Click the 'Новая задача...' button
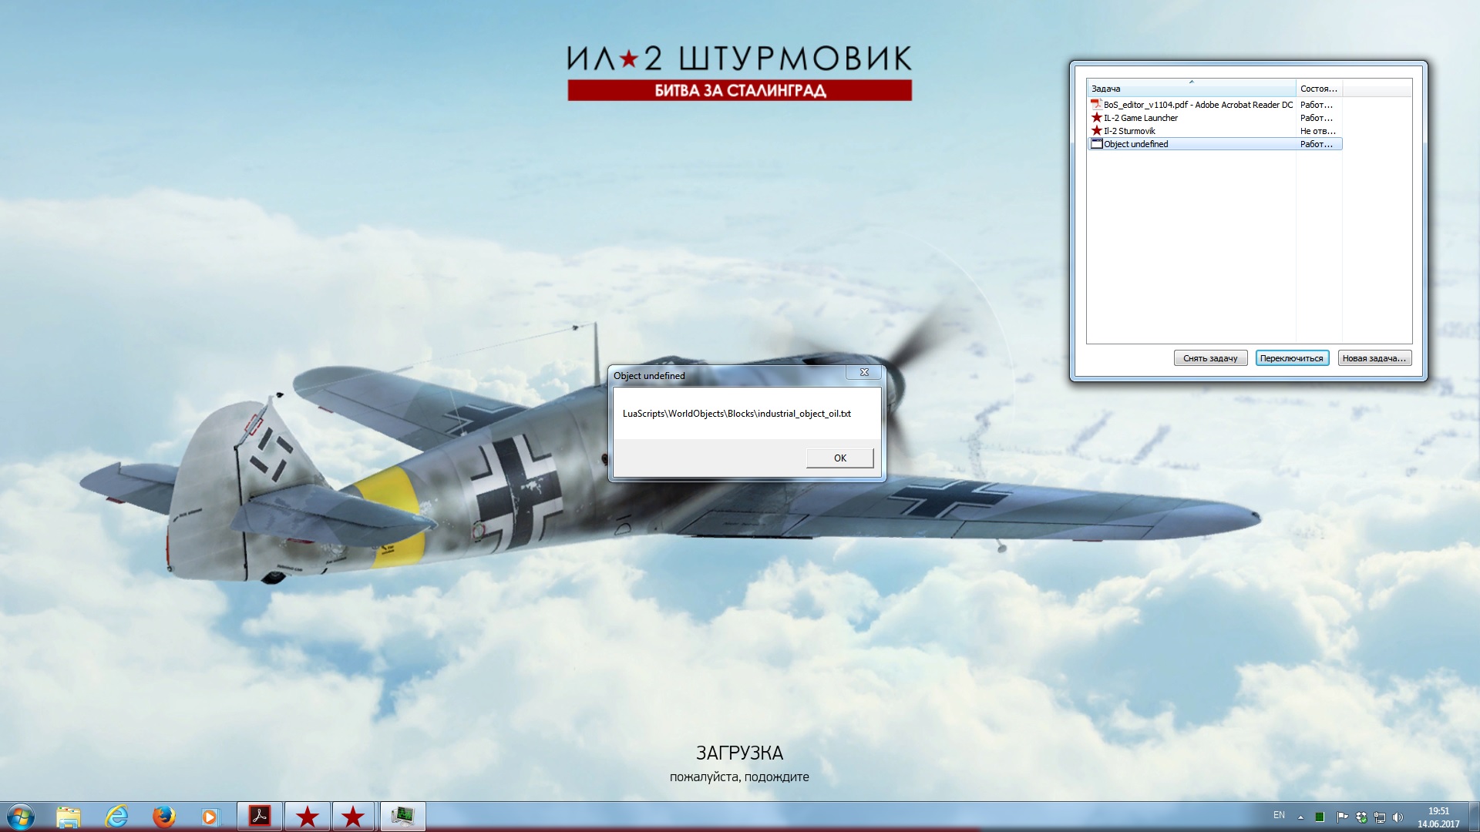This screenshot has height=832, width=1480. click(x=1374, y=358)
